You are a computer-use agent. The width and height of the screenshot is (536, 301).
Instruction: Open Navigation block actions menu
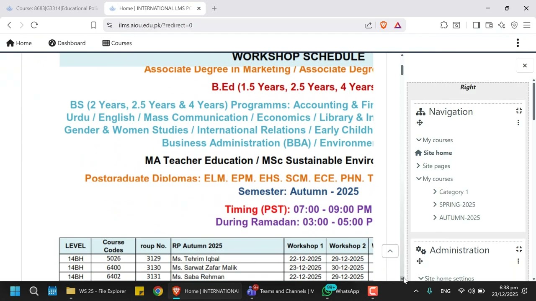click(518, 122)
